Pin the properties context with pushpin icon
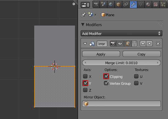Viewport: 168px width, 119px height. tap(83, 15)
